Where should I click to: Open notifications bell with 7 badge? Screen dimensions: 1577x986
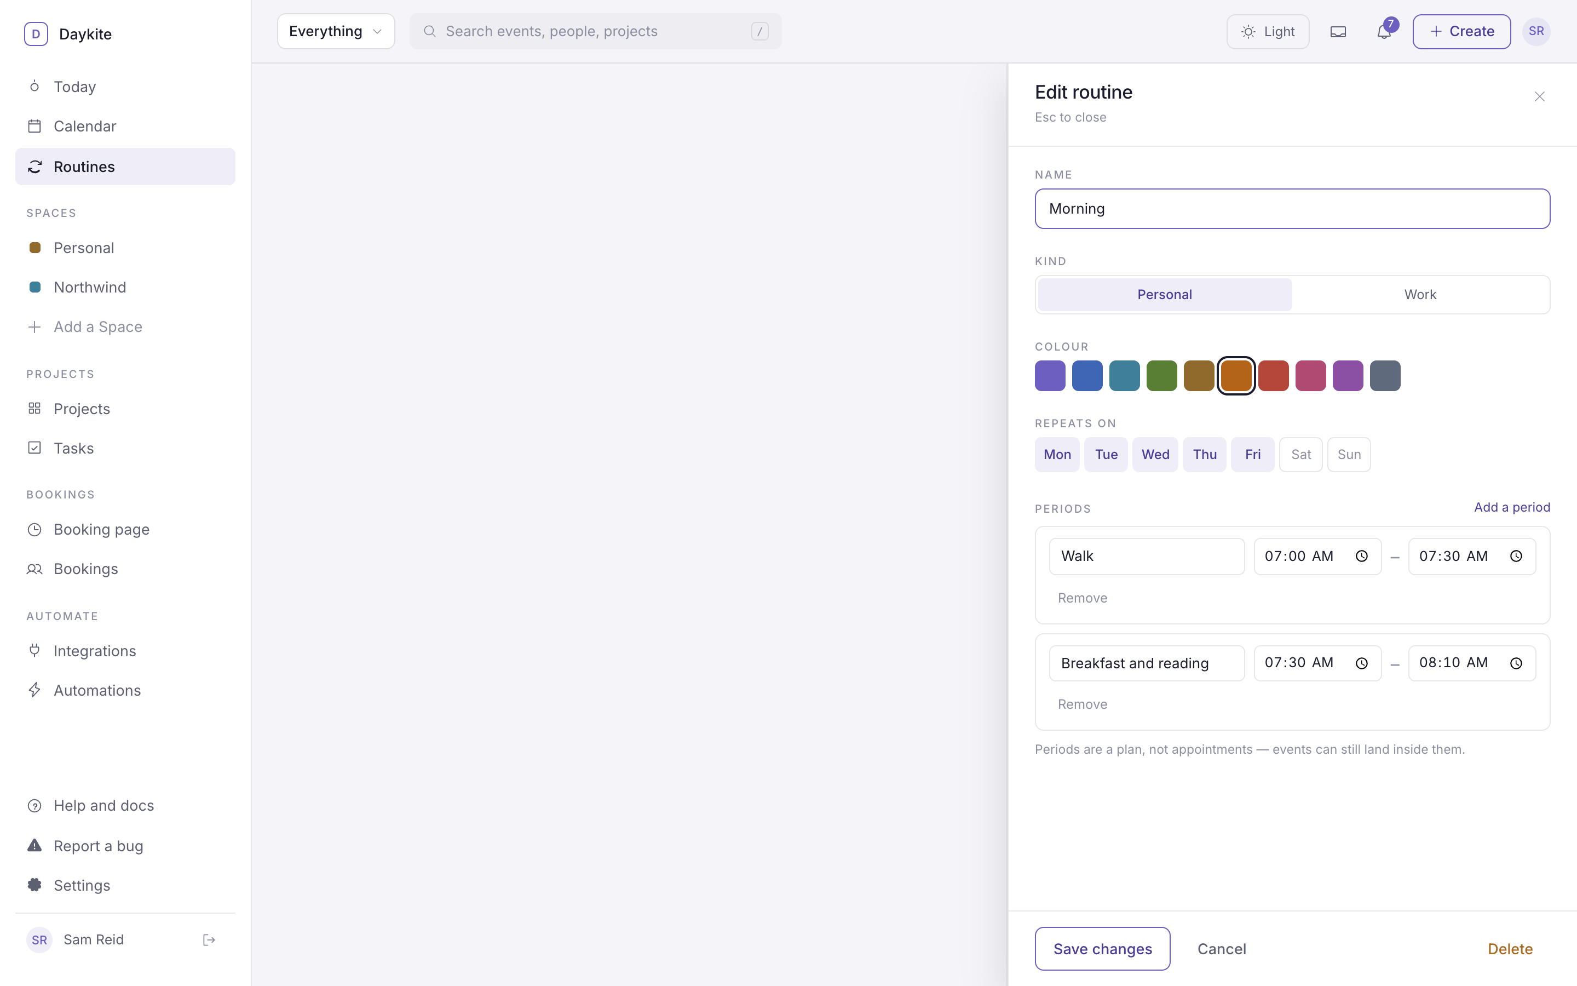(x=1384, y=31)
